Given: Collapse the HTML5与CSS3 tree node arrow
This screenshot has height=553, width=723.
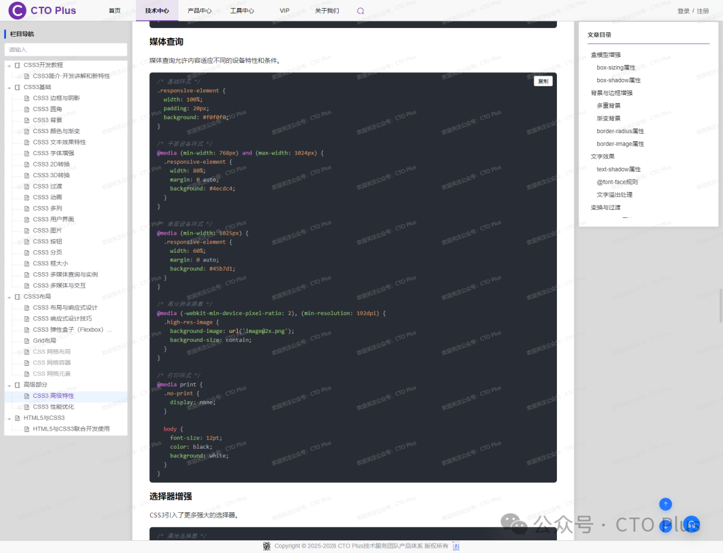Looking at the screenshot, I should 9,418.
